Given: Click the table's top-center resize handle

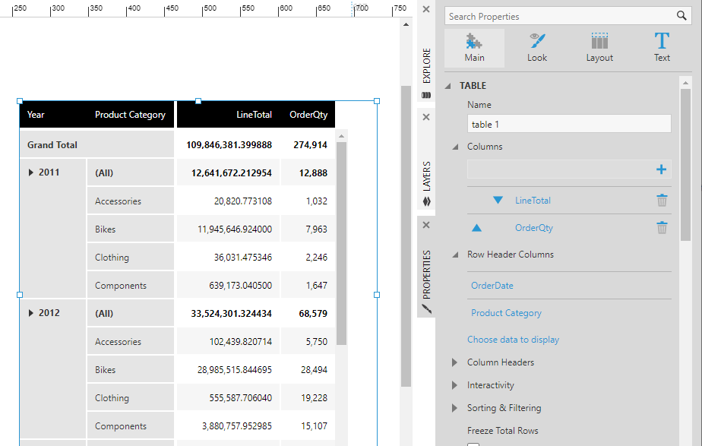Looking at the screenshot, I should [198, 101].
